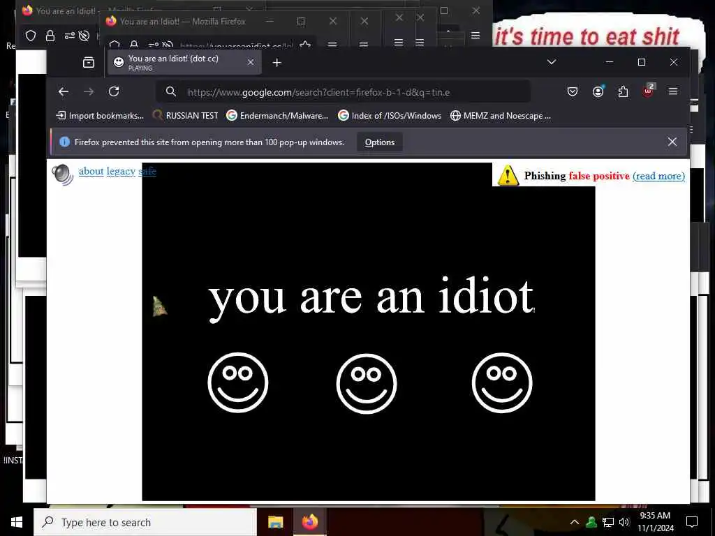
Task: Go back using the back arrow
Action: coord(64,91)
